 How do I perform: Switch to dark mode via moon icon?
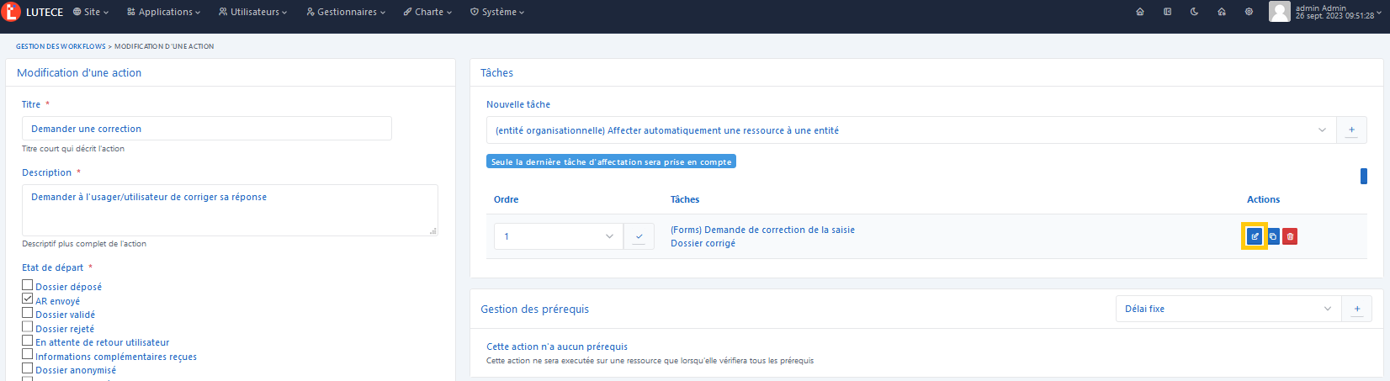pos(1194,12)
